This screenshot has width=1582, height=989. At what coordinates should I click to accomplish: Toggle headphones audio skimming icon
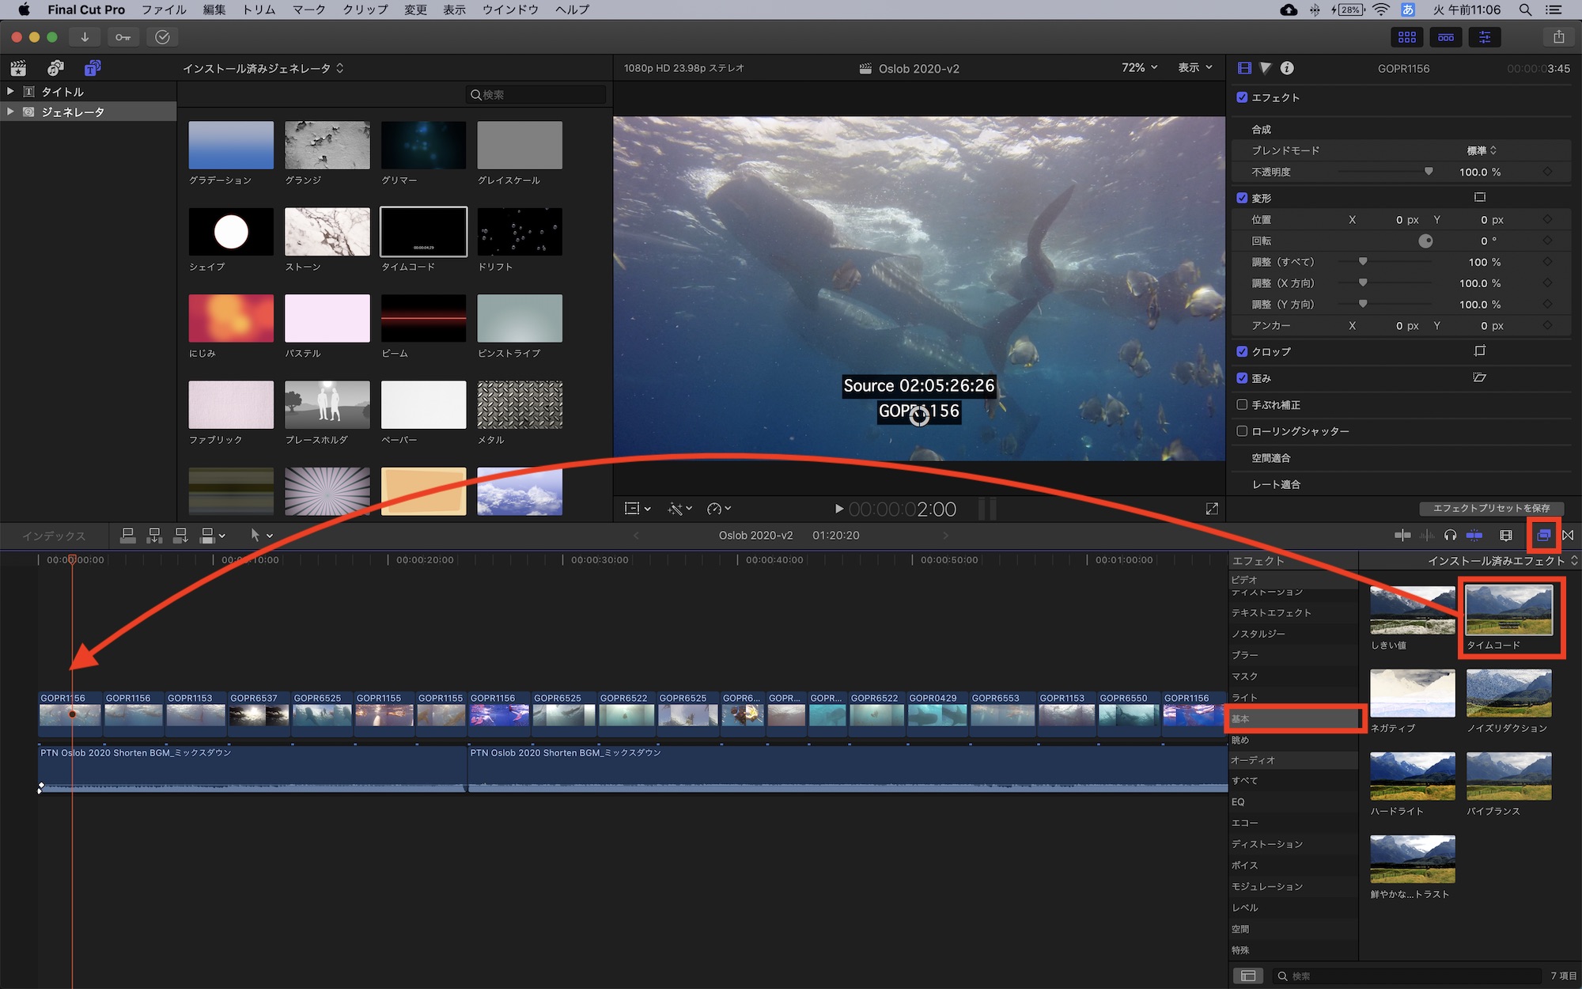point(1450,536)
